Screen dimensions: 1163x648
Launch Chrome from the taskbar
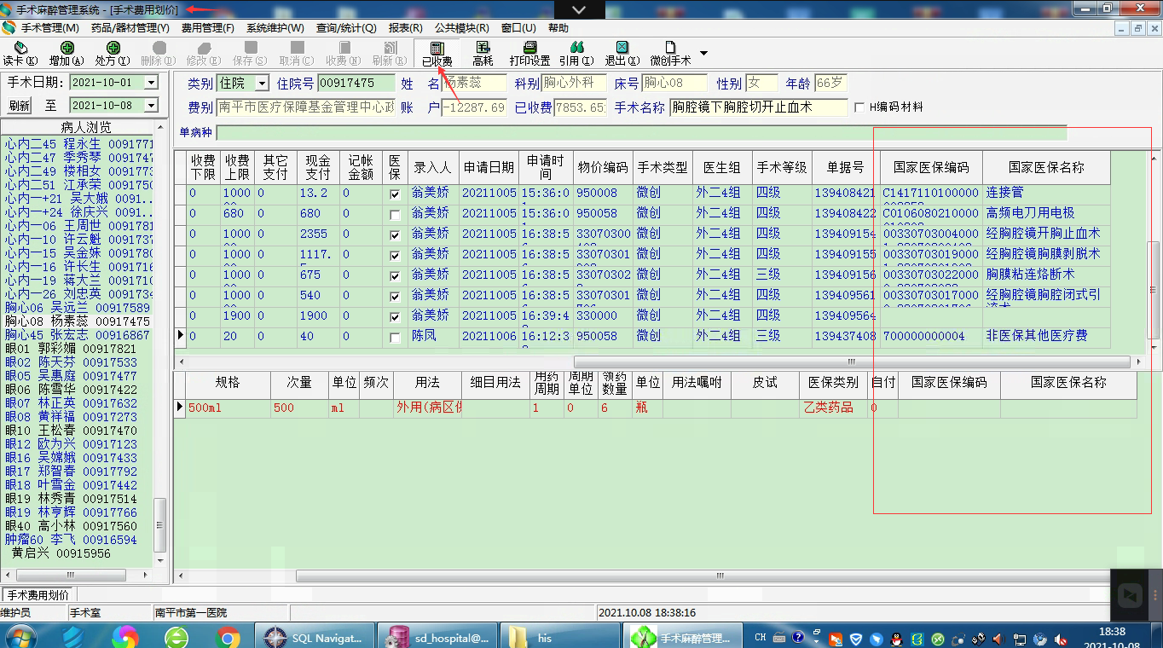click(x=228, y=636)
